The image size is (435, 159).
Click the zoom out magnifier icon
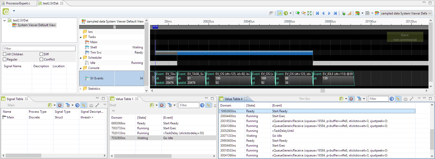coord(303,13)
